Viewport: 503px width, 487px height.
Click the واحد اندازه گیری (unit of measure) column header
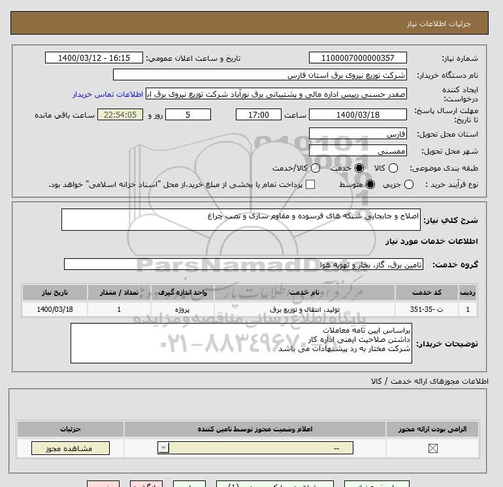coord(182,292)
